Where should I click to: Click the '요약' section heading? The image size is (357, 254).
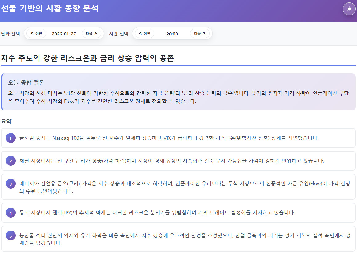click(x=6, y=121)
